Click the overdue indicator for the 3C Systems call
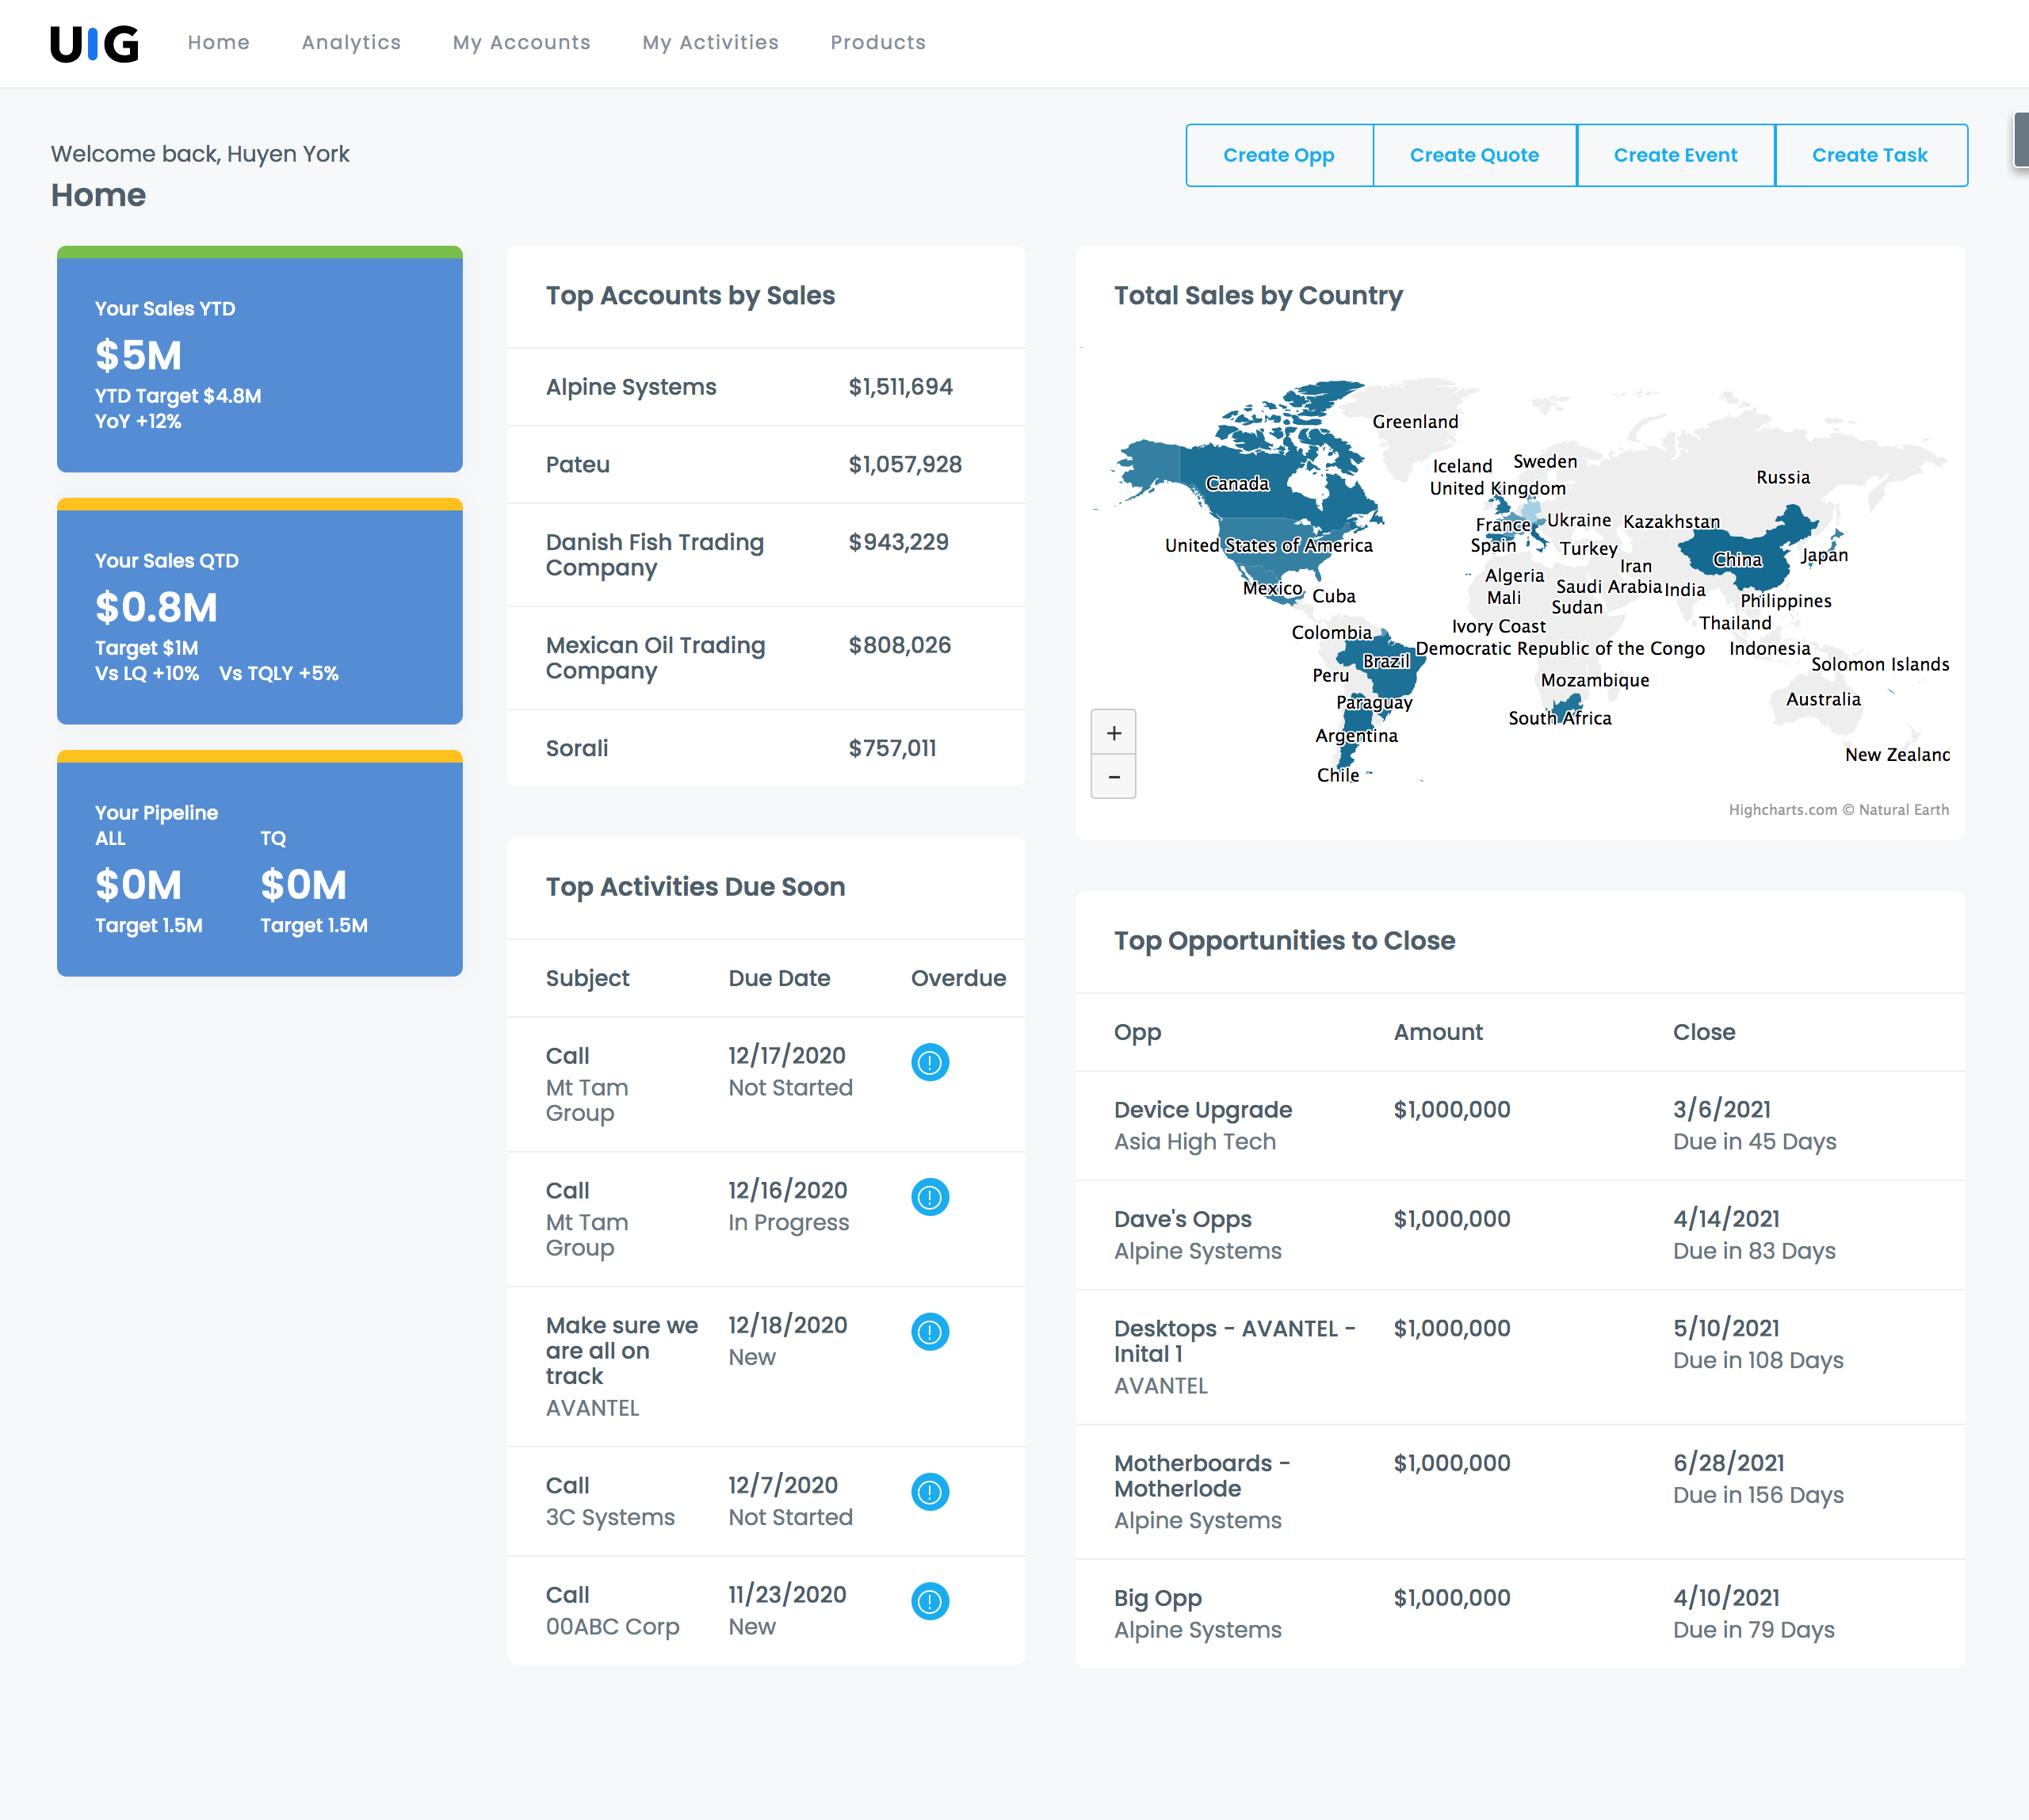Image resolution: width=2029 pixels, height=1820 pixels. (x=929, y=1493)
